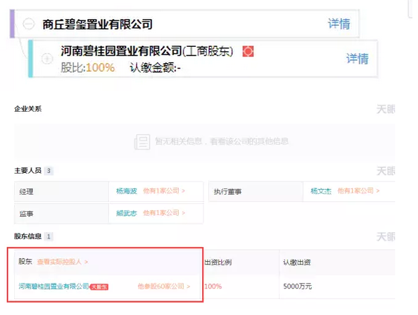Click the 认缴金额 text
This screenshot has height=315, width=418.
[155, 68]
